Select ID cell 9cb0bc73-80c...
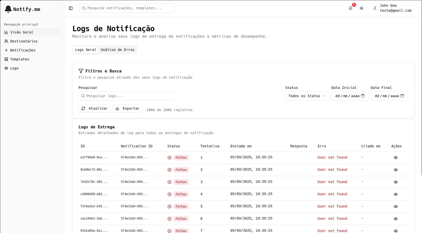Viewport: 422px width, 233px height. coord(94,170)
